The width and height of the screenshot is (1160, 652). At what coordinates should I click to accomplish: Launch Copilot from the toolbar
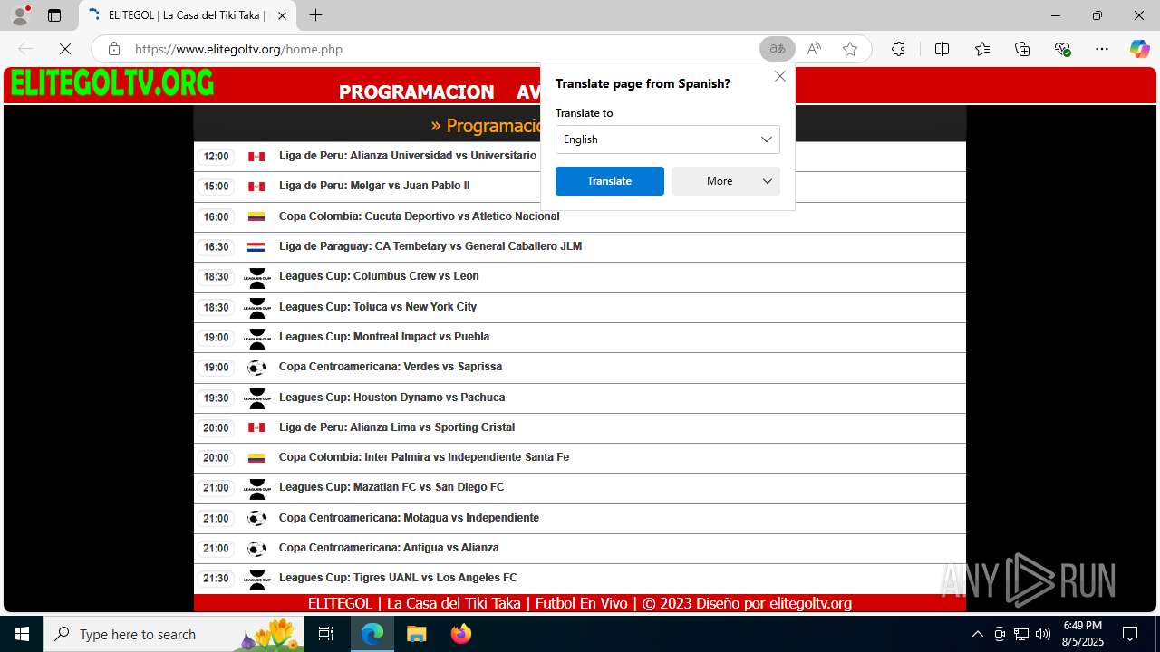1139,49
